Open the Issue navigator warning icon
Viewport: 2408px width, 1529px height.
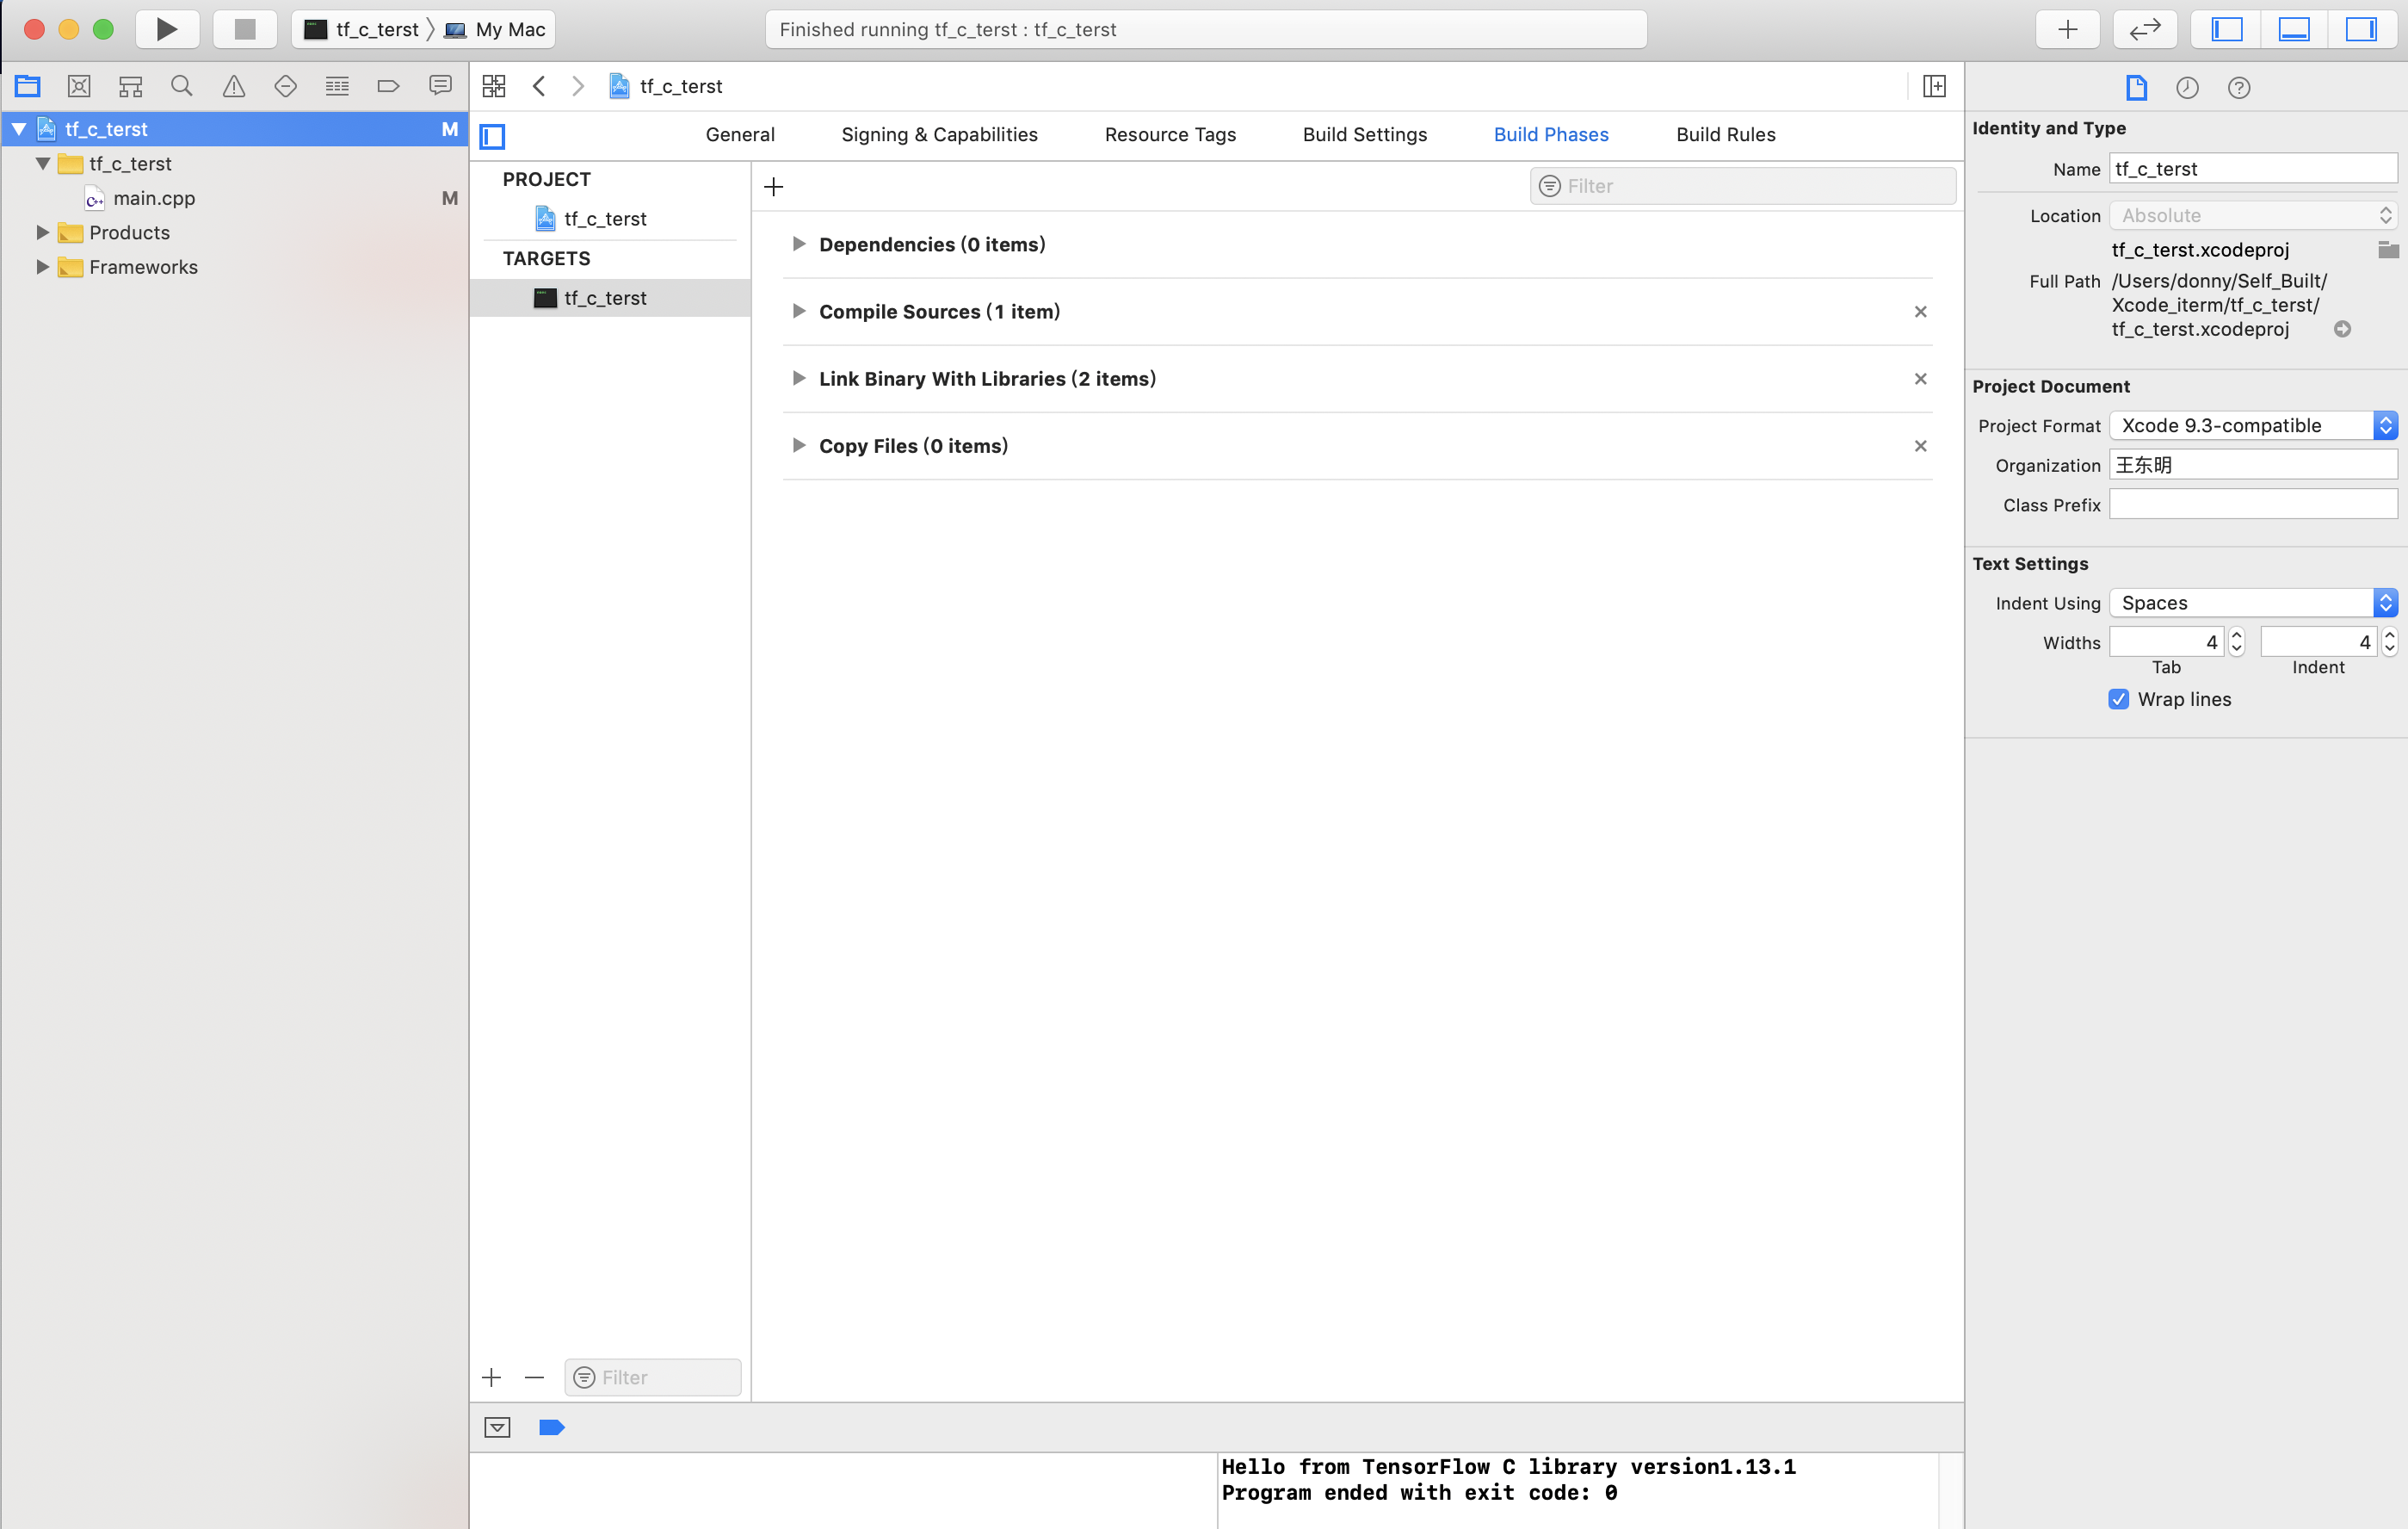coord(234,86)
